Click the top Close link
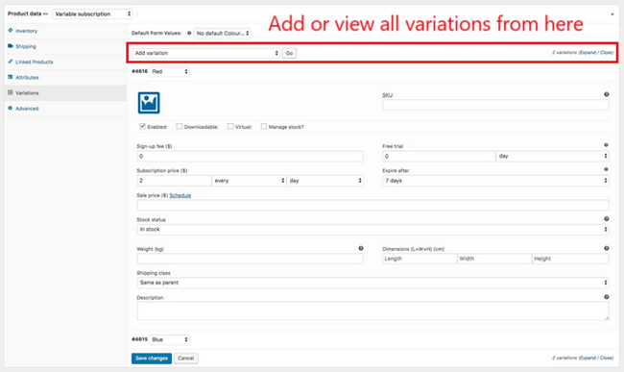 tap(606, 53)
